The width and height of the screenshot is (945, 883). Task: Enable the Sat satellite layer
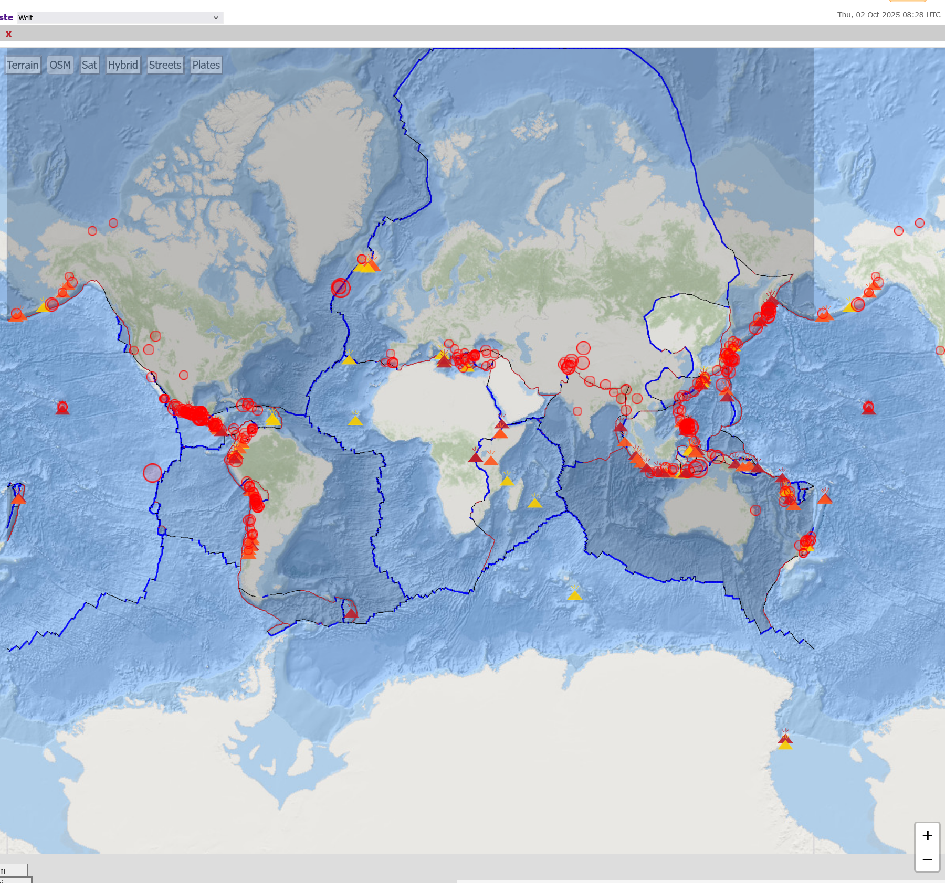point(89,65)
